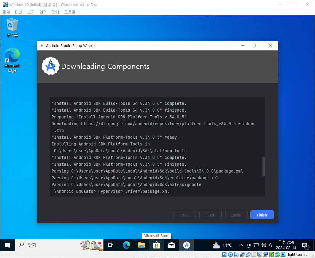
Task: Click the audio status icon in VirtualBox
Action: (x=236, y=255)
